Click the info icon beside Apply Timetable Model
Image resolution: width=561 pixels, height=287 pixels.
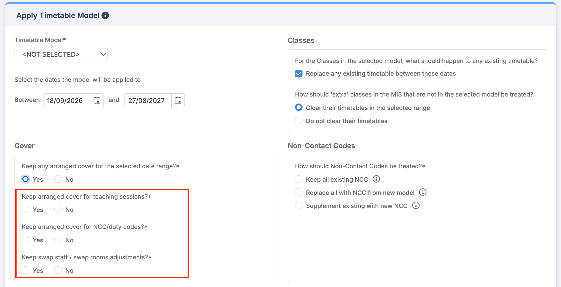pyautogui.click(x=105, y=15)
